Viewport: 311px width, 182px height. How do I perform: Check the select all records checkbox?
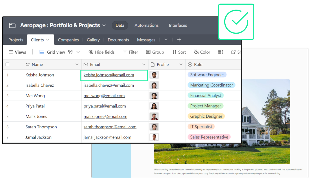[x=7, y=64]
